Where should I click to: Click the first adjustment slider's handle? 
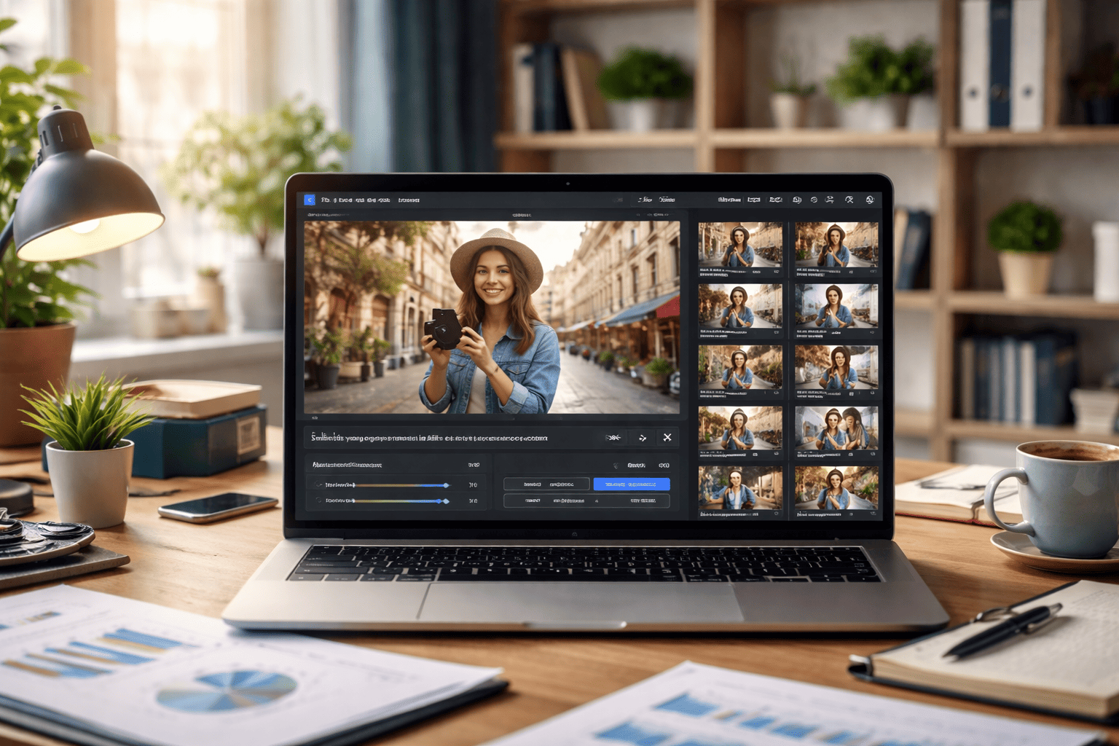(446, 485)
